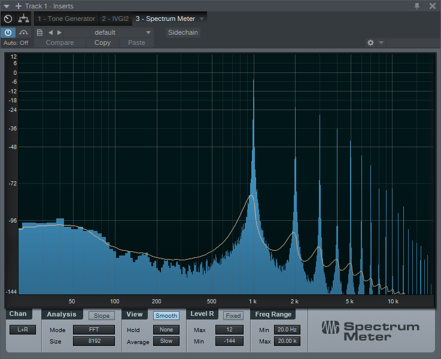The height and width of the screenshot is (359, 441).
Task: Toggle the Fixed level range option
Action: pos(233,316)
